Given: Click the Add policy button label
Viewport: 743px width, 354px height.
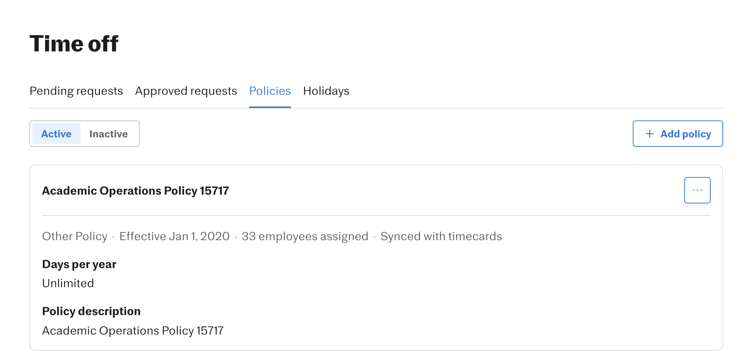Looking at the screenshot, I should point(686,134).
